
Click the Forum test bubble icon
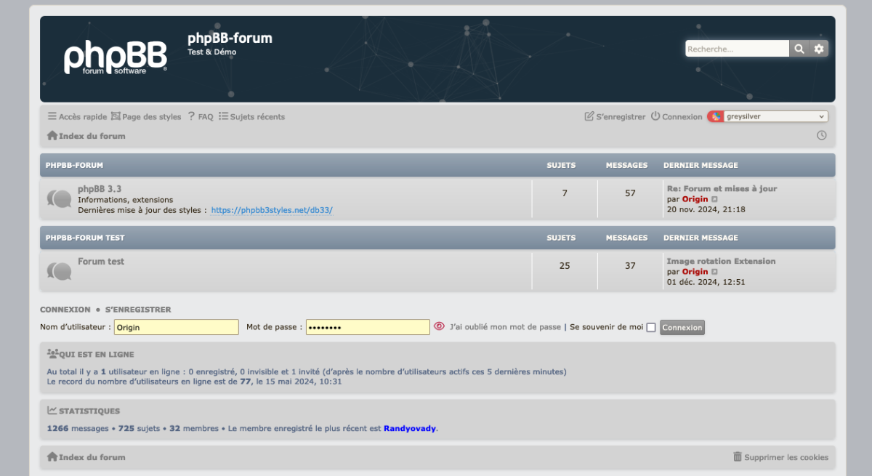point(60,271)
